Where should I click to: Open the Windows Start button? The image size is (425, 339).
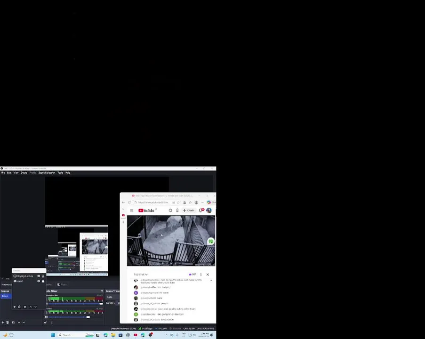pyautogui.click(x=53, y=335)
